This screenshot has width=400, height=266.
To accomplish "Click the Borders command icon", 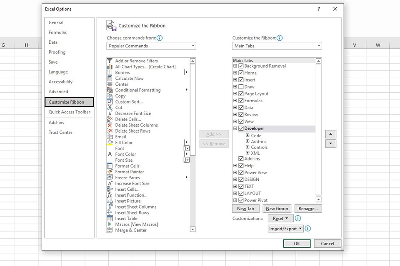I will (110, 73).
